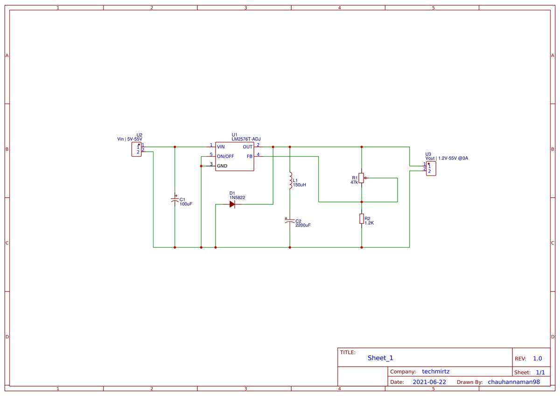Click the 'U1' designator above the regulator
560x396 pixels.
pos(234,135)
